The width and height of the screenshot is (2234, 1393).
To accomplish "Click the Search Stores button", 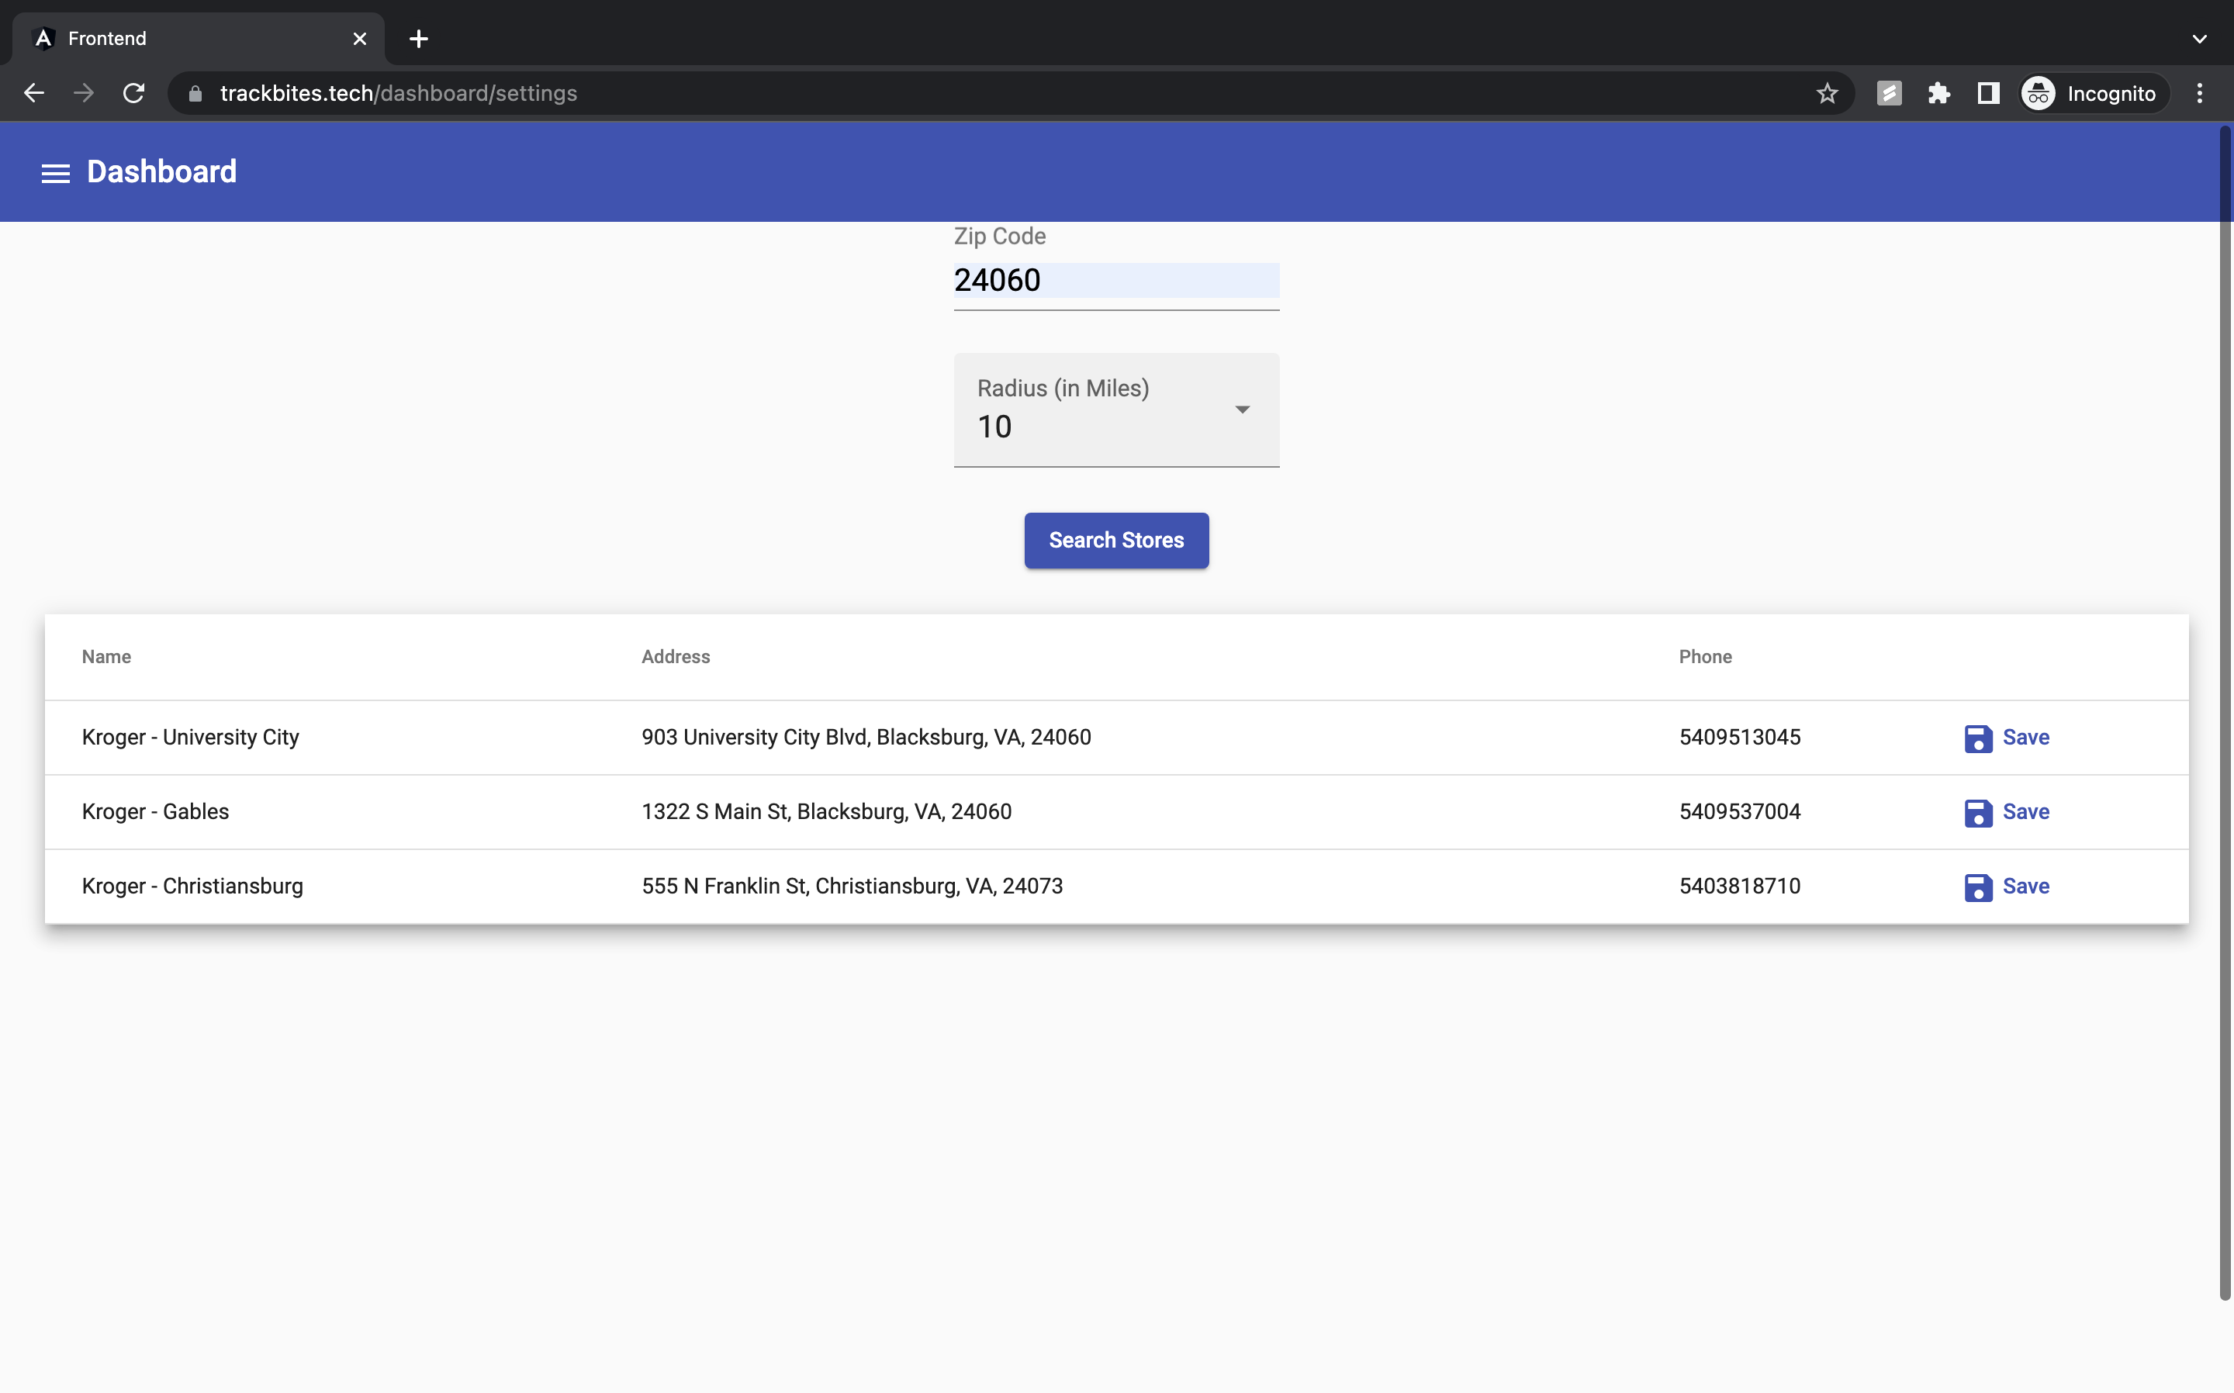I will tap(1115, 540).
